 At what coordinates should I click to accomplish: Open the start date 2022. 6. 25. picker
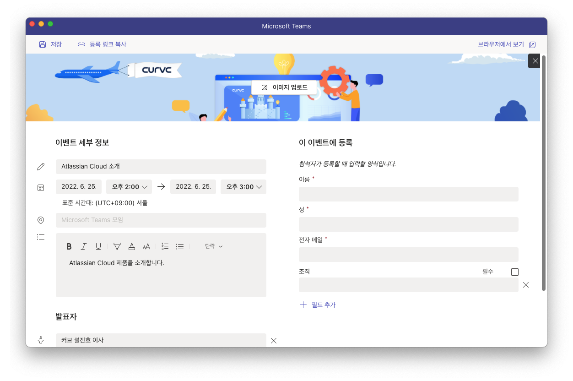click(79, 187)
